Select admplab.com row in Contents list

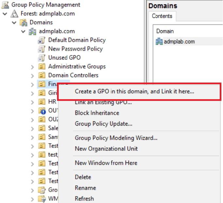[189, 41]
